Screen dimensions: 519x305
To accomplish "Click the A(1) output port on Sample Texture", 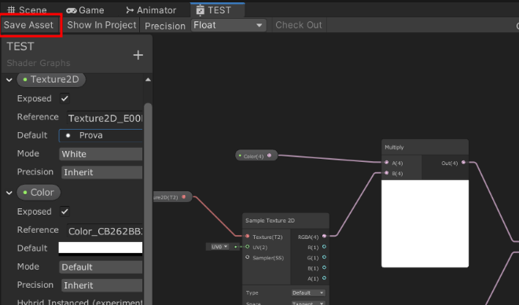I will [x=324, y=277].
